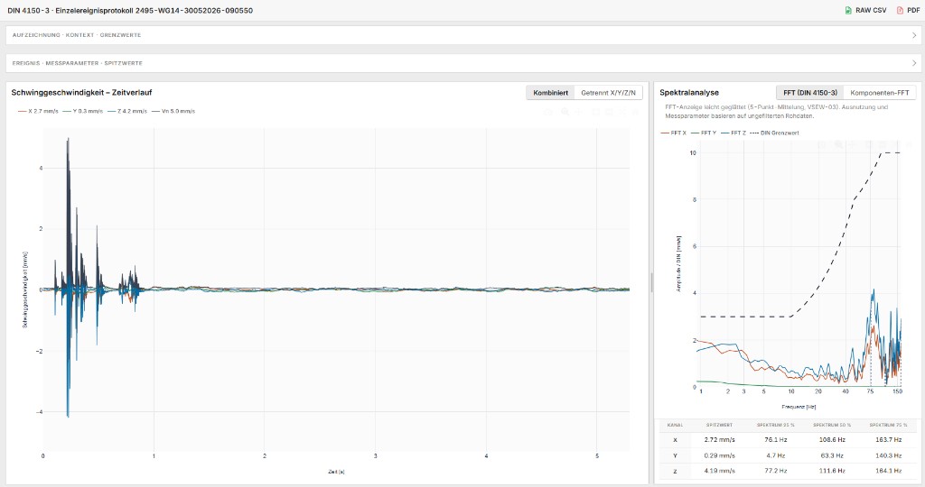Select the 164.1 Hz table cell
The image size is (925, 487).
point(889,471)
